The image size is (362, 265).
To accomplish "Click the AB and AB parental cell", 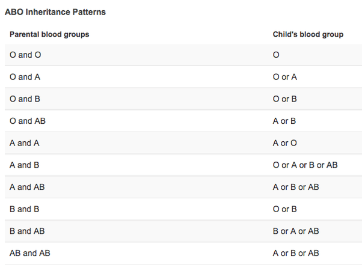I will 30,253.
